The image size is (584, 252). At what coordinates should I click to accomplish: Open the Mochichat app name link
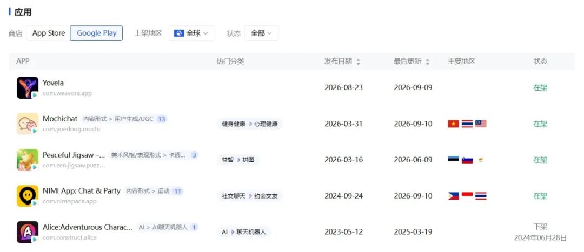click(x=60, y=119)
